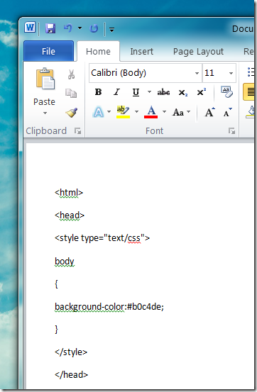Click the Copy icon in Clipboard group
The image size is (257, 392).
pos(71,93)
